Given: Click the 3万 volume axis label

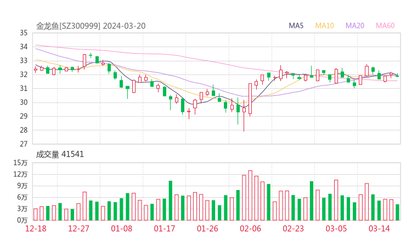Looking at the screenshot, I should click(x=22, y=209).
